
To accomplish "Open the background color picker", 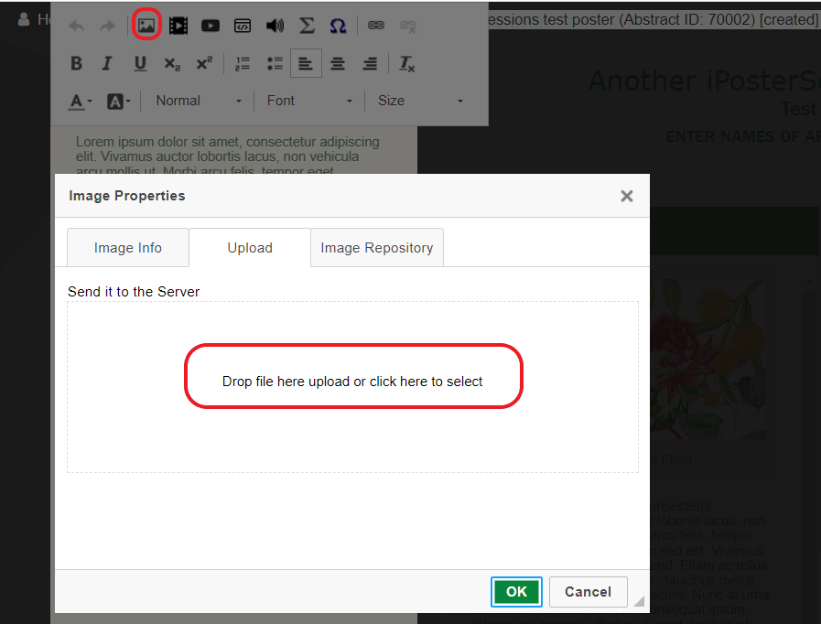I will pyautogui.click(x=118, y=101).
